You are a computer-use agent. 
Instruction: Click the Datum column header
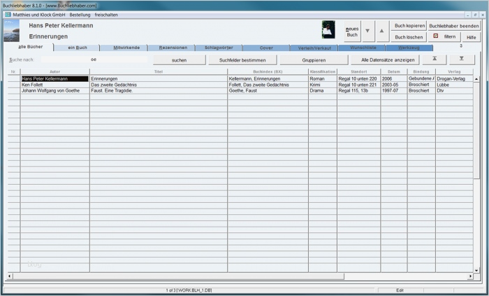coord(394,71)
